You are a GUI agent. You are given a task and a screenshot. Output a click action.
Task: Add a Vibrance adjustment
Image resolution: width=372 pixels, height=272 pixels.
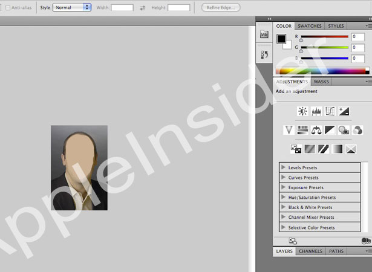[x=289, y=130]
